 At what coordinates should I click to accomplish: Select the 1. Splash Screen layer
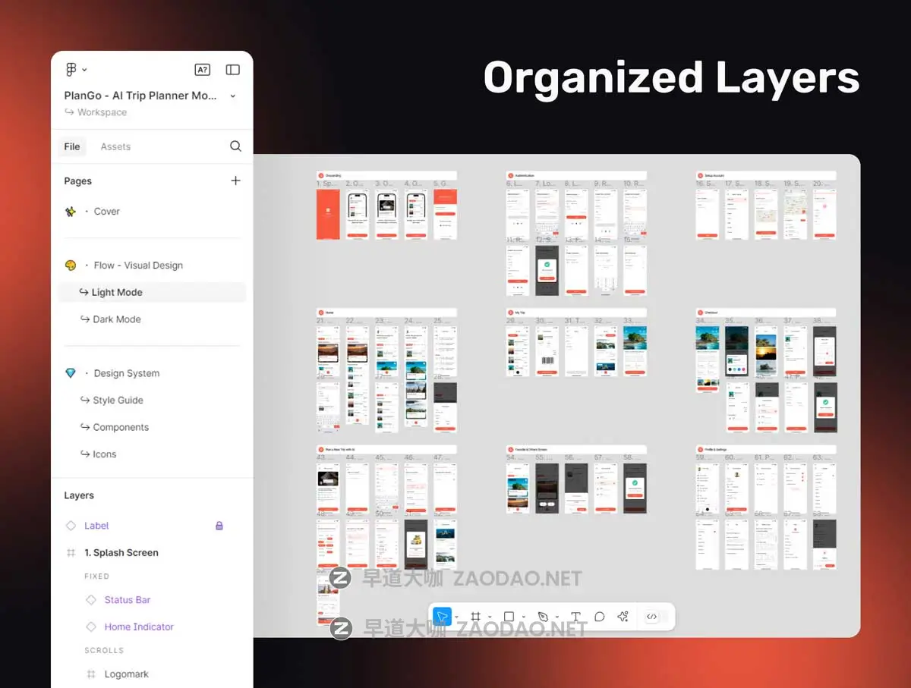coord(121,553)
